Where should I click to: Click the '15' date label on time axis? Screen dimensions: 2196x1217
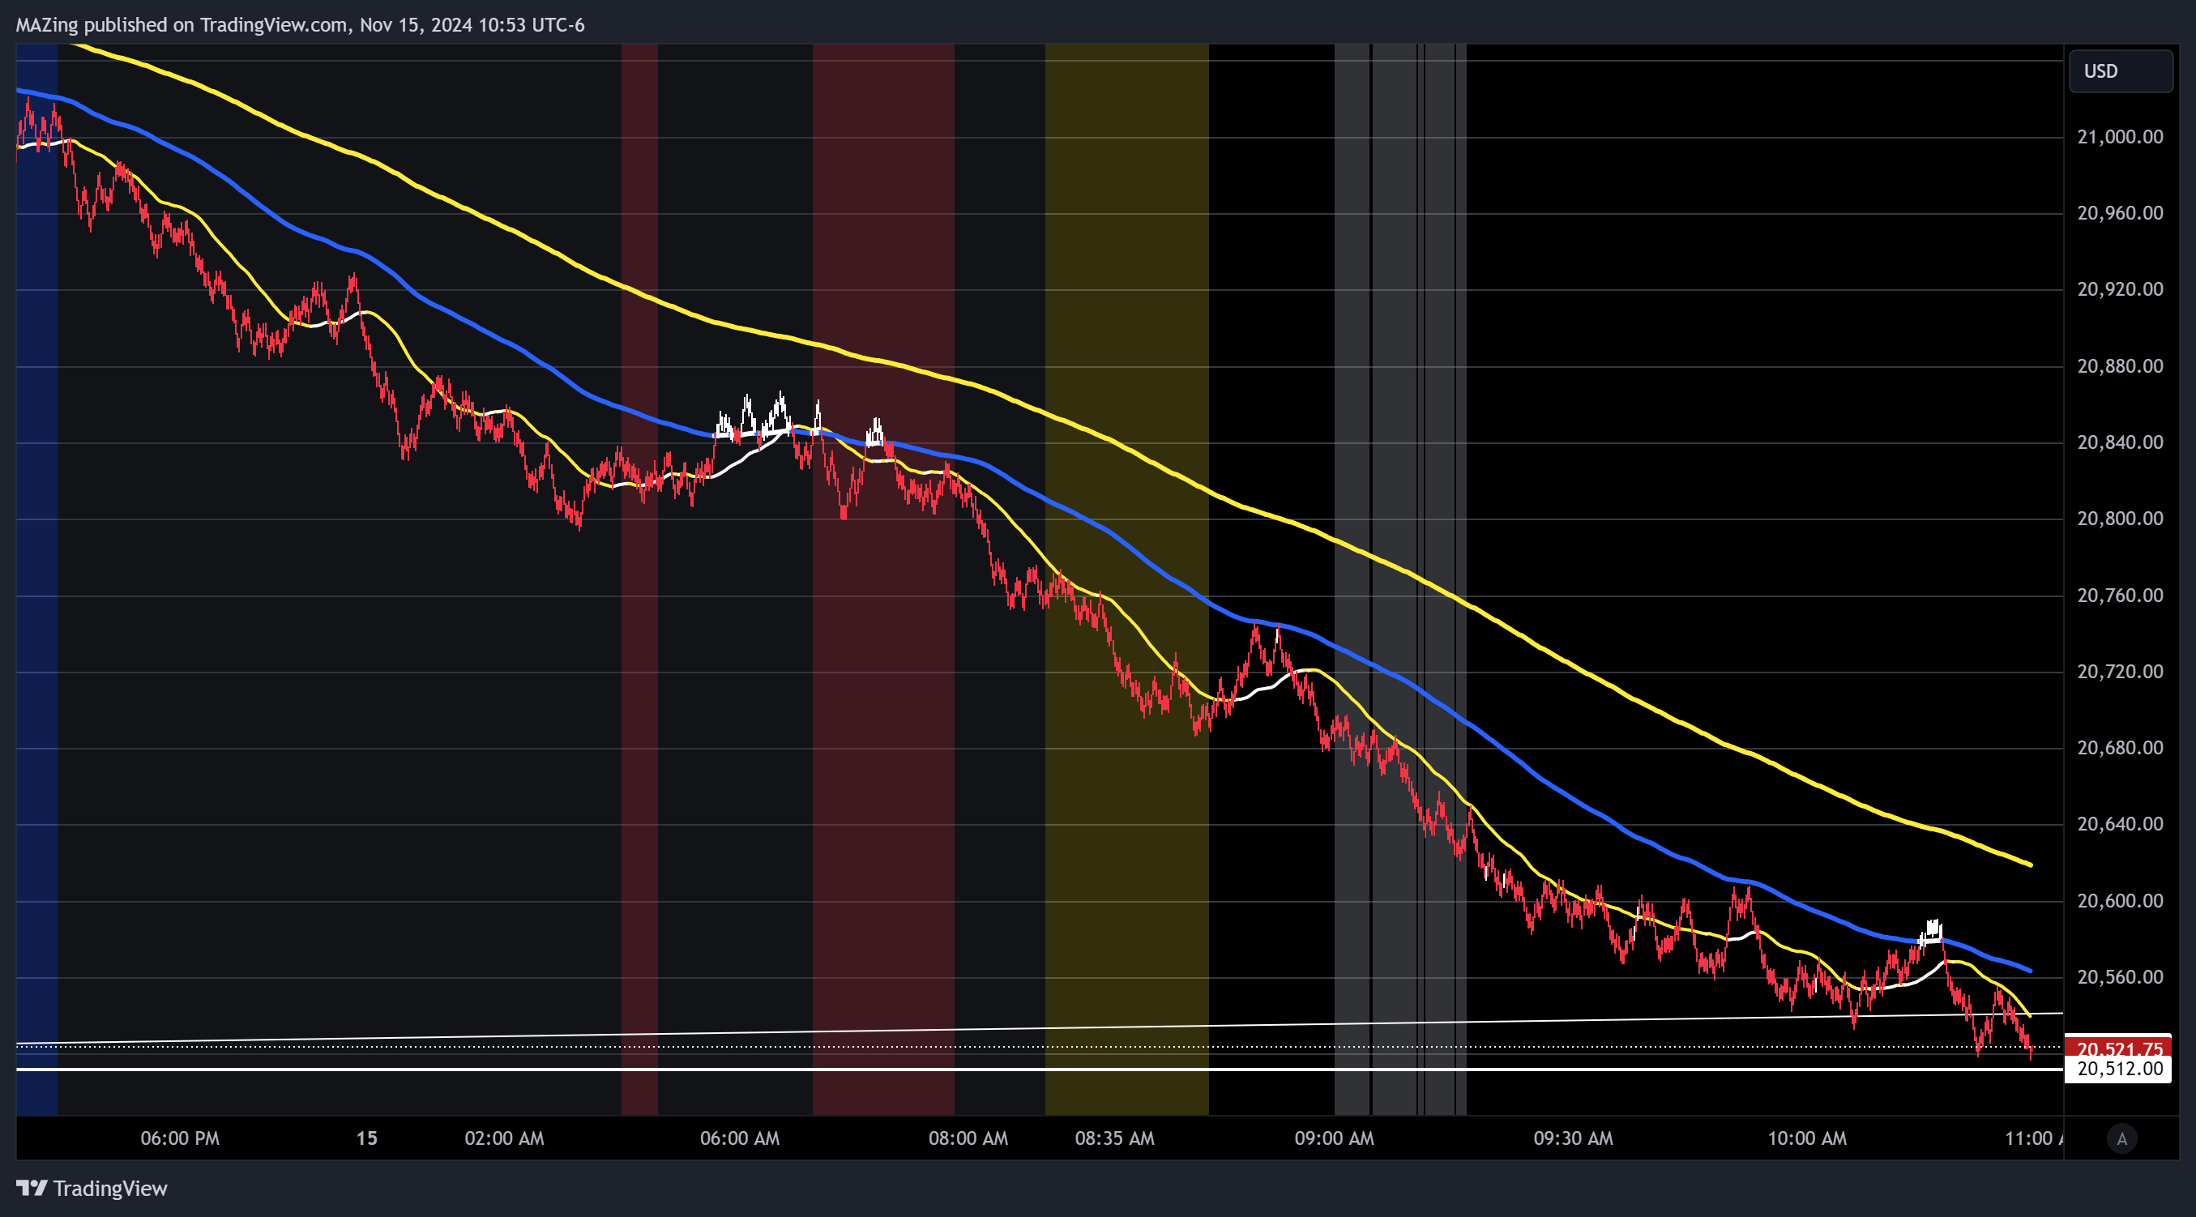click(x=366, y=1138)
